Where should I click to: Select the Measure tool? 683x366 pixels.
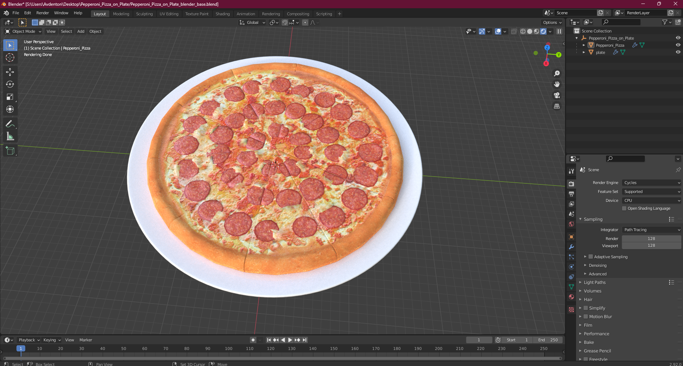pos(10,136)
